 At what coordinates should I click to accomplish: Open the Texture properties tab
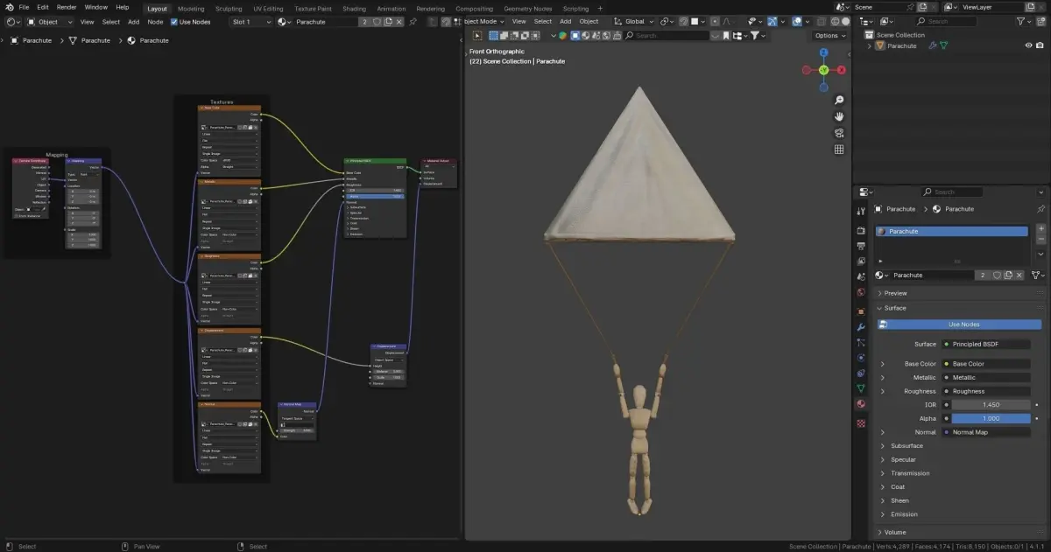tap(861, 423)
